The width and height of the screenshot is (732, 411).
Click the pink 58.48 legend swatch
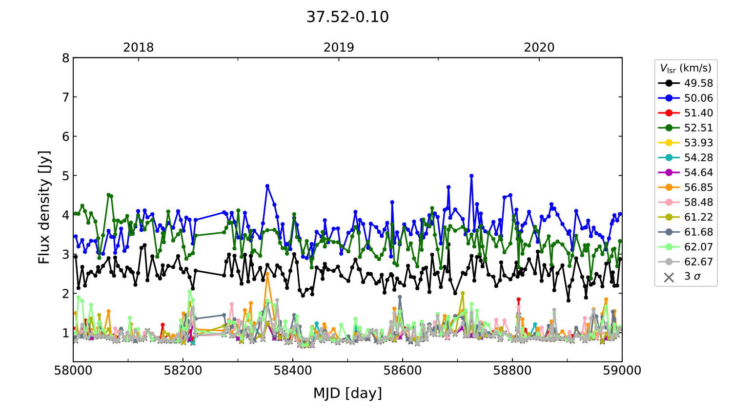pos(669,202)
